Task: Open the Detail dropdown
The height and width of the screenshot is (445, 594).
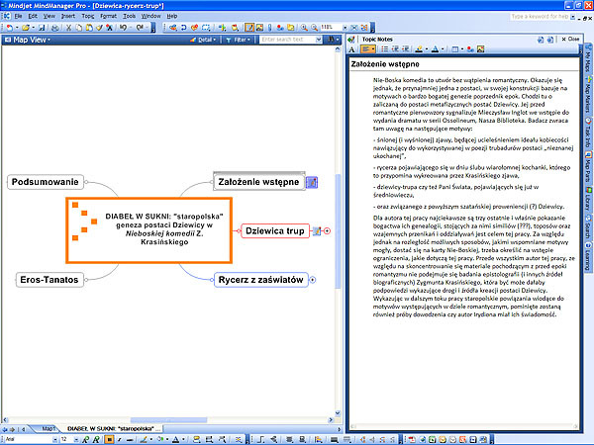Action: [x=203, y=40]
